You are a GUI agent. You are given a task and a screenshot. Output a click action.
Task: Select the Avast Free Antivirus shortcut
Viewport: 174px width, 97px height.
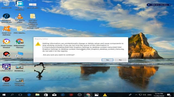[7, 31]
